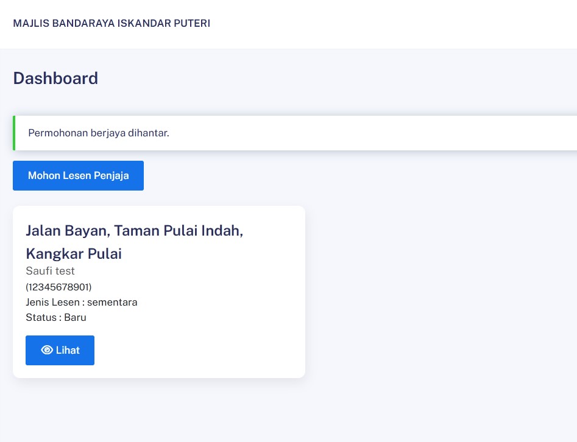The width and height of the screenshot is (577, 442).
Task: Select the applicant name 'Saufi test'
Action: click(x=50, y=271)
